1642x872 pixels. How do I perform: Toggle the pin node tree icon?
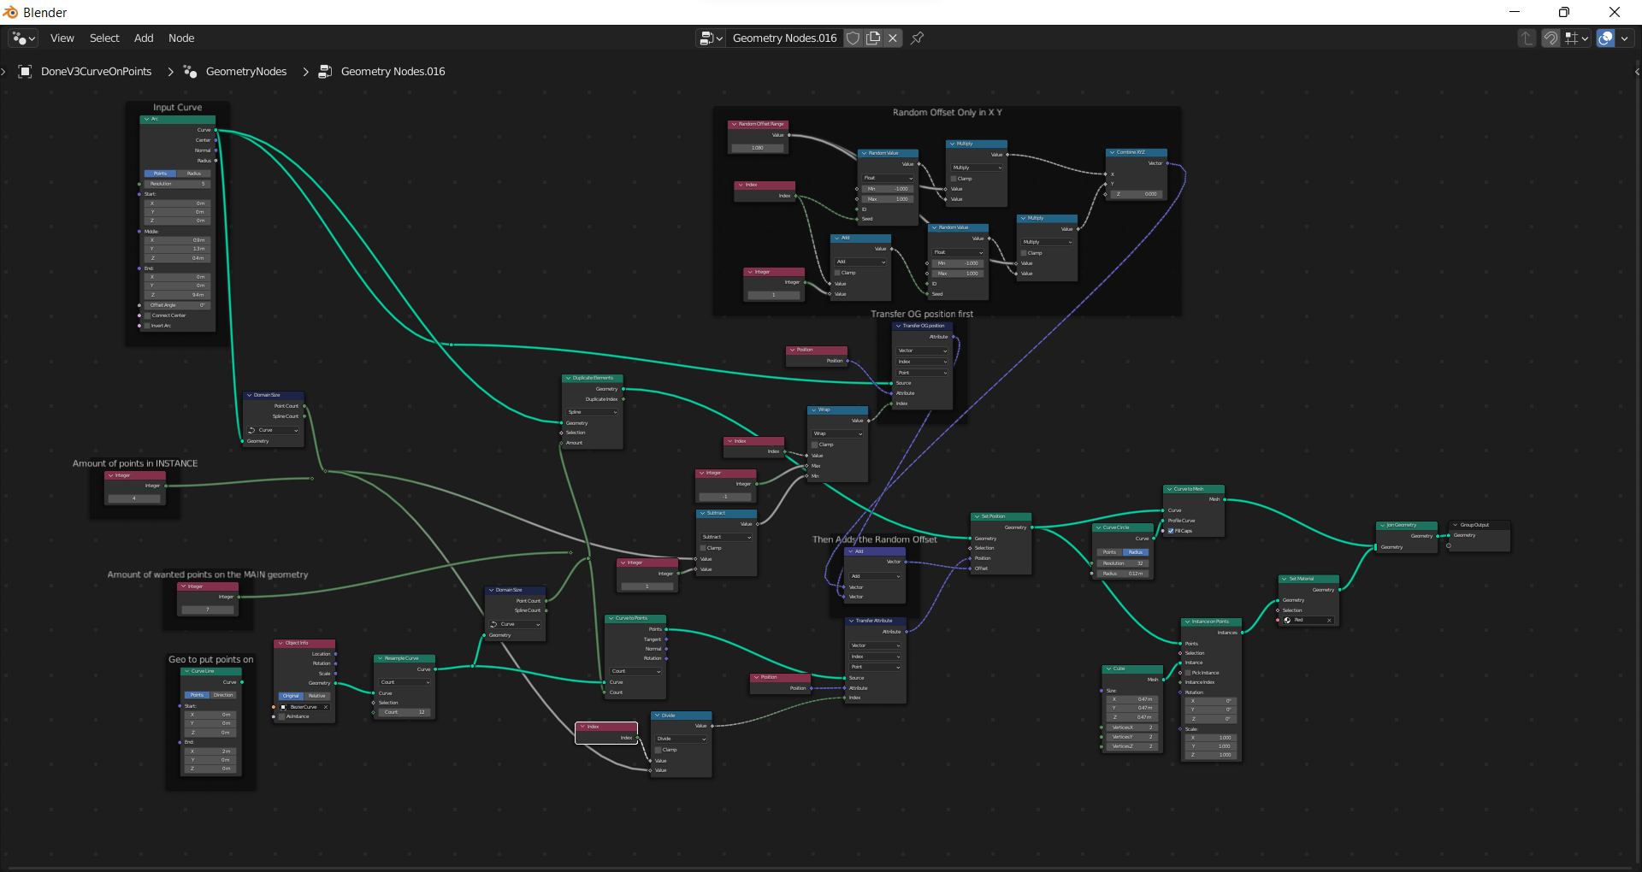pyautogui.click(x=917, y=38)
